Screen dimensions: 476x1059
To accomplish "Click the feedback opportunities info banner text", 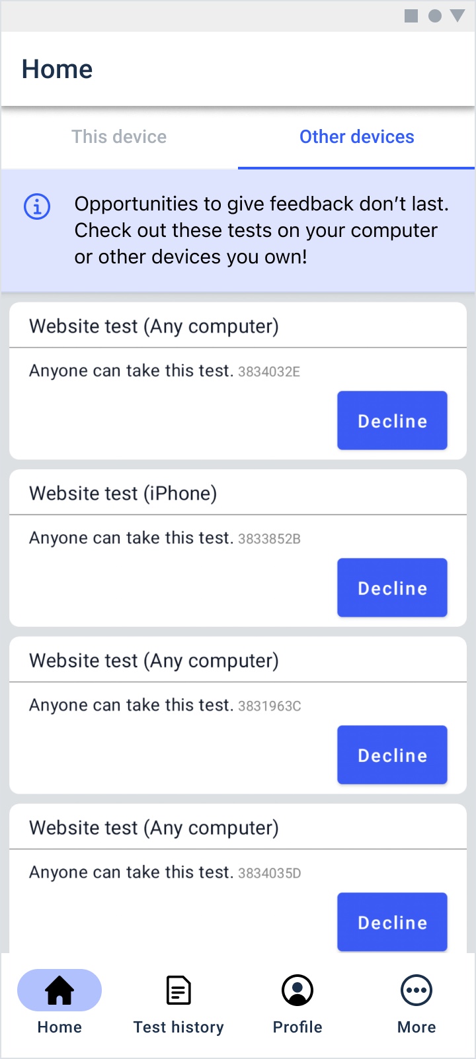I will click(261, 230).
